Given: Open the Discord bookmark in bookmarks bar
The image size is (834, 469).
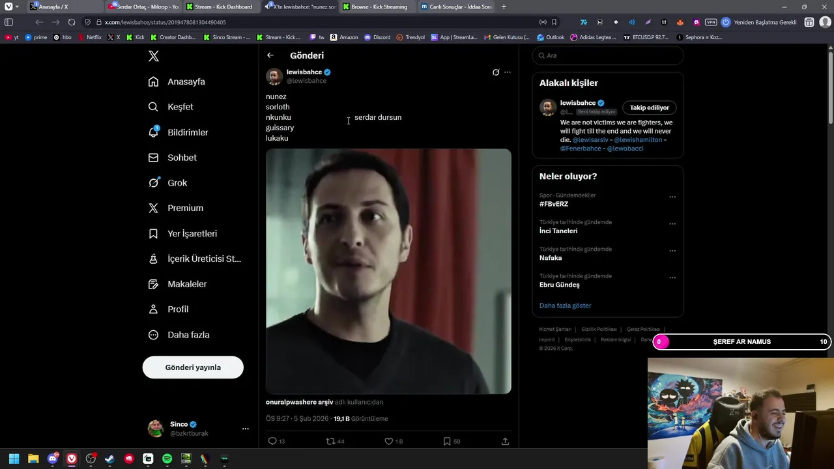Looking at the screenshot, I should coord(378,37).
